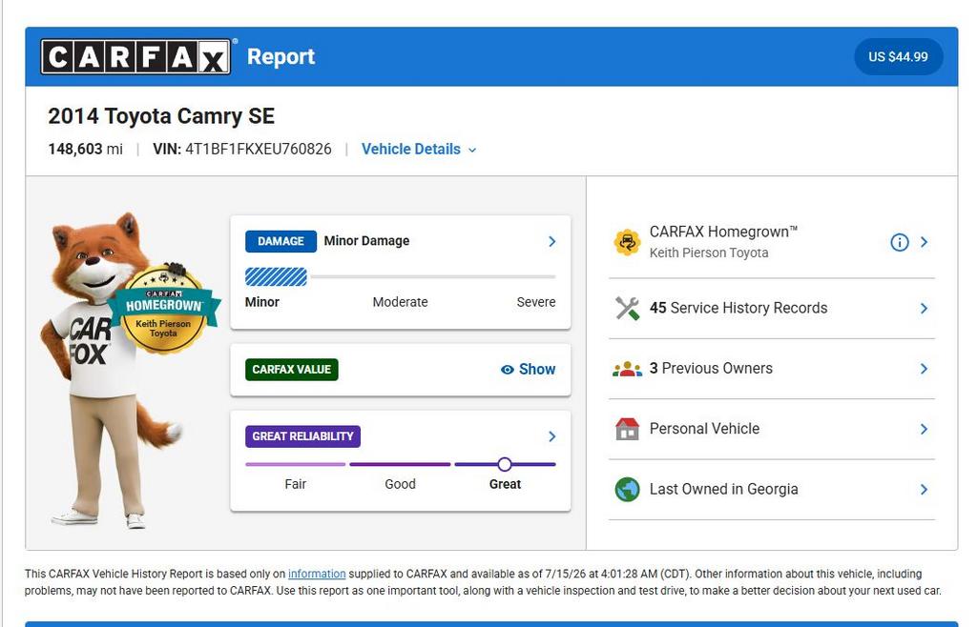Click the CARFAX logo in the header
Screen dimensions: 977x627
pyautogui.click(x=135, y=56)
